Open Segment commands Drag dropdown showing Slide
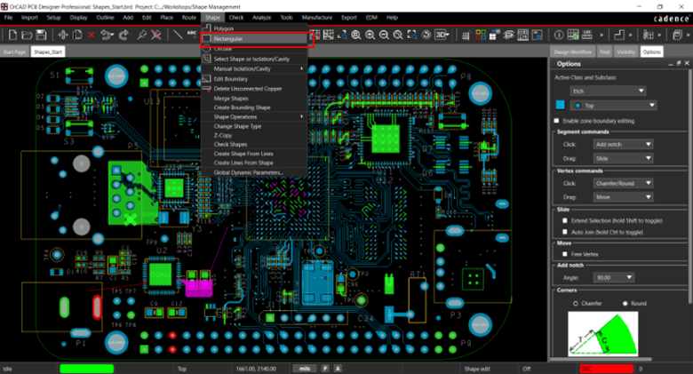Screen dimensions: 693x374 [x=623, y=158]
